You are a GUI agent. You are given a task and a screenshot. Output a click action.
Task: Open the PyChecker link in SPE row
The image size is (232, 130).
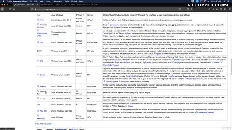[x=147, y=62]
